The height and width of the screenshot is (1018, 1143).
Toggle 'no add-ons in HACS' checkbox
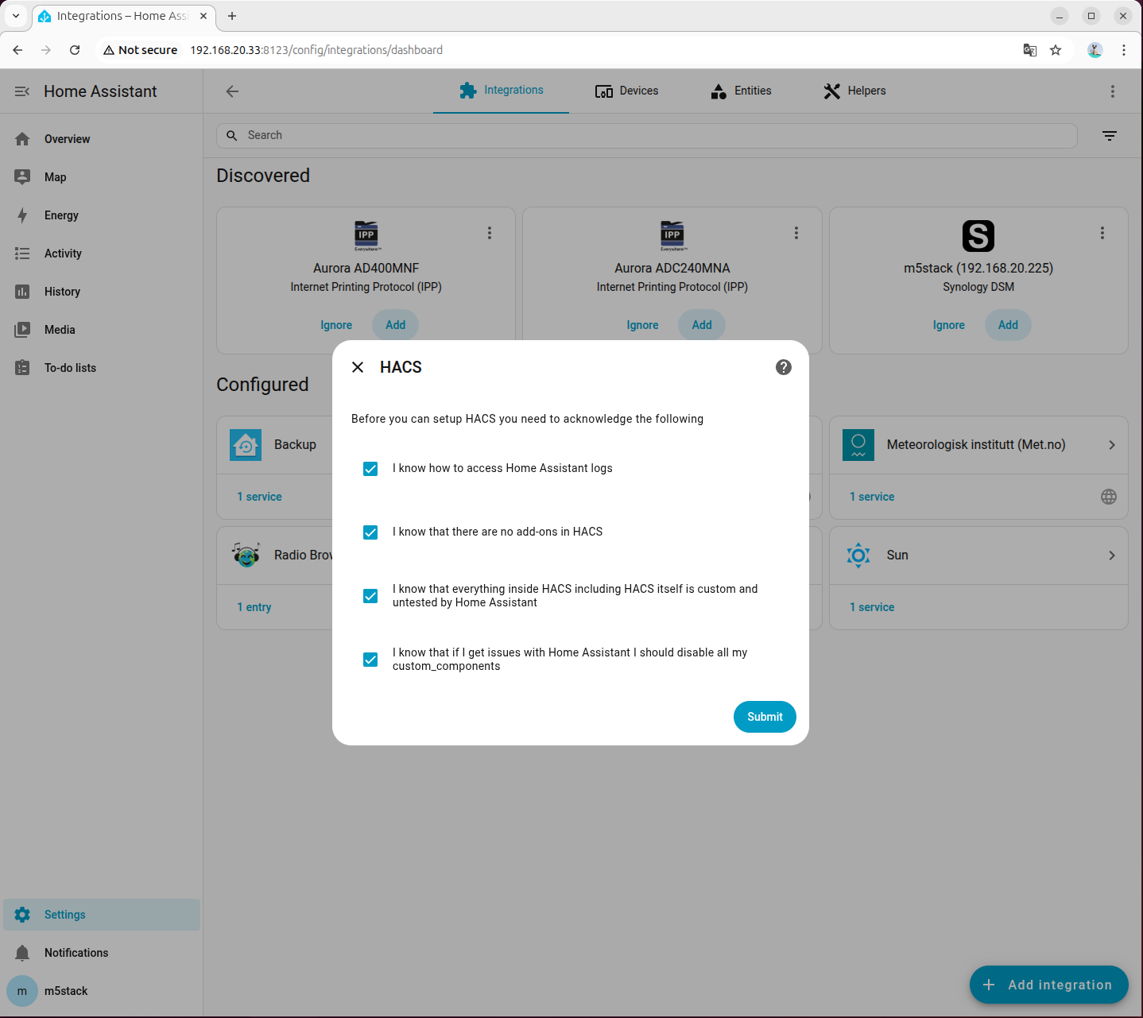click(370, 532)
